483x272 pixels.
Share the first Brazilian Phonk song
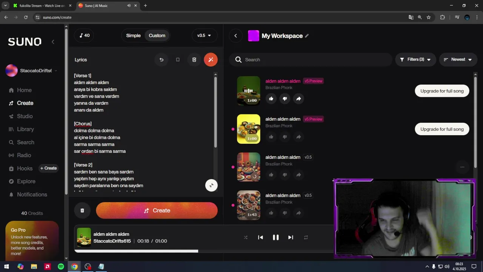298,99
